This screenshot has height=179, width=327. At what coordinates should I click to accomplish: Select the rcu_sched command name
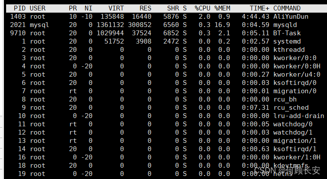tap(291, 108)
